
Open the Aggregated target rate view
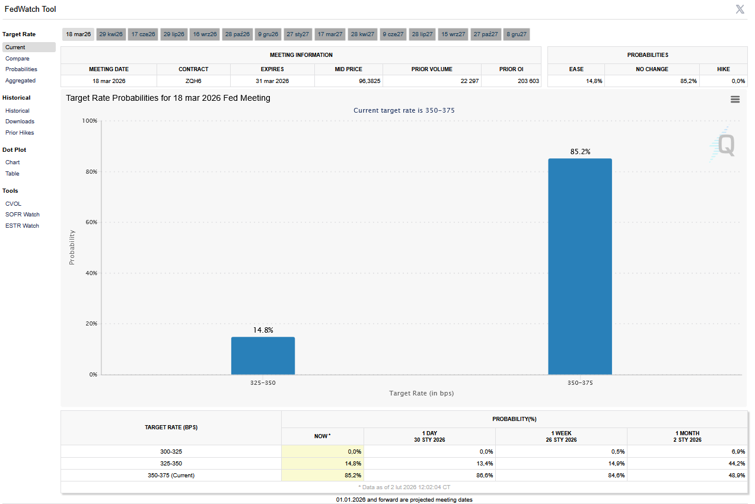click(20, 81)
